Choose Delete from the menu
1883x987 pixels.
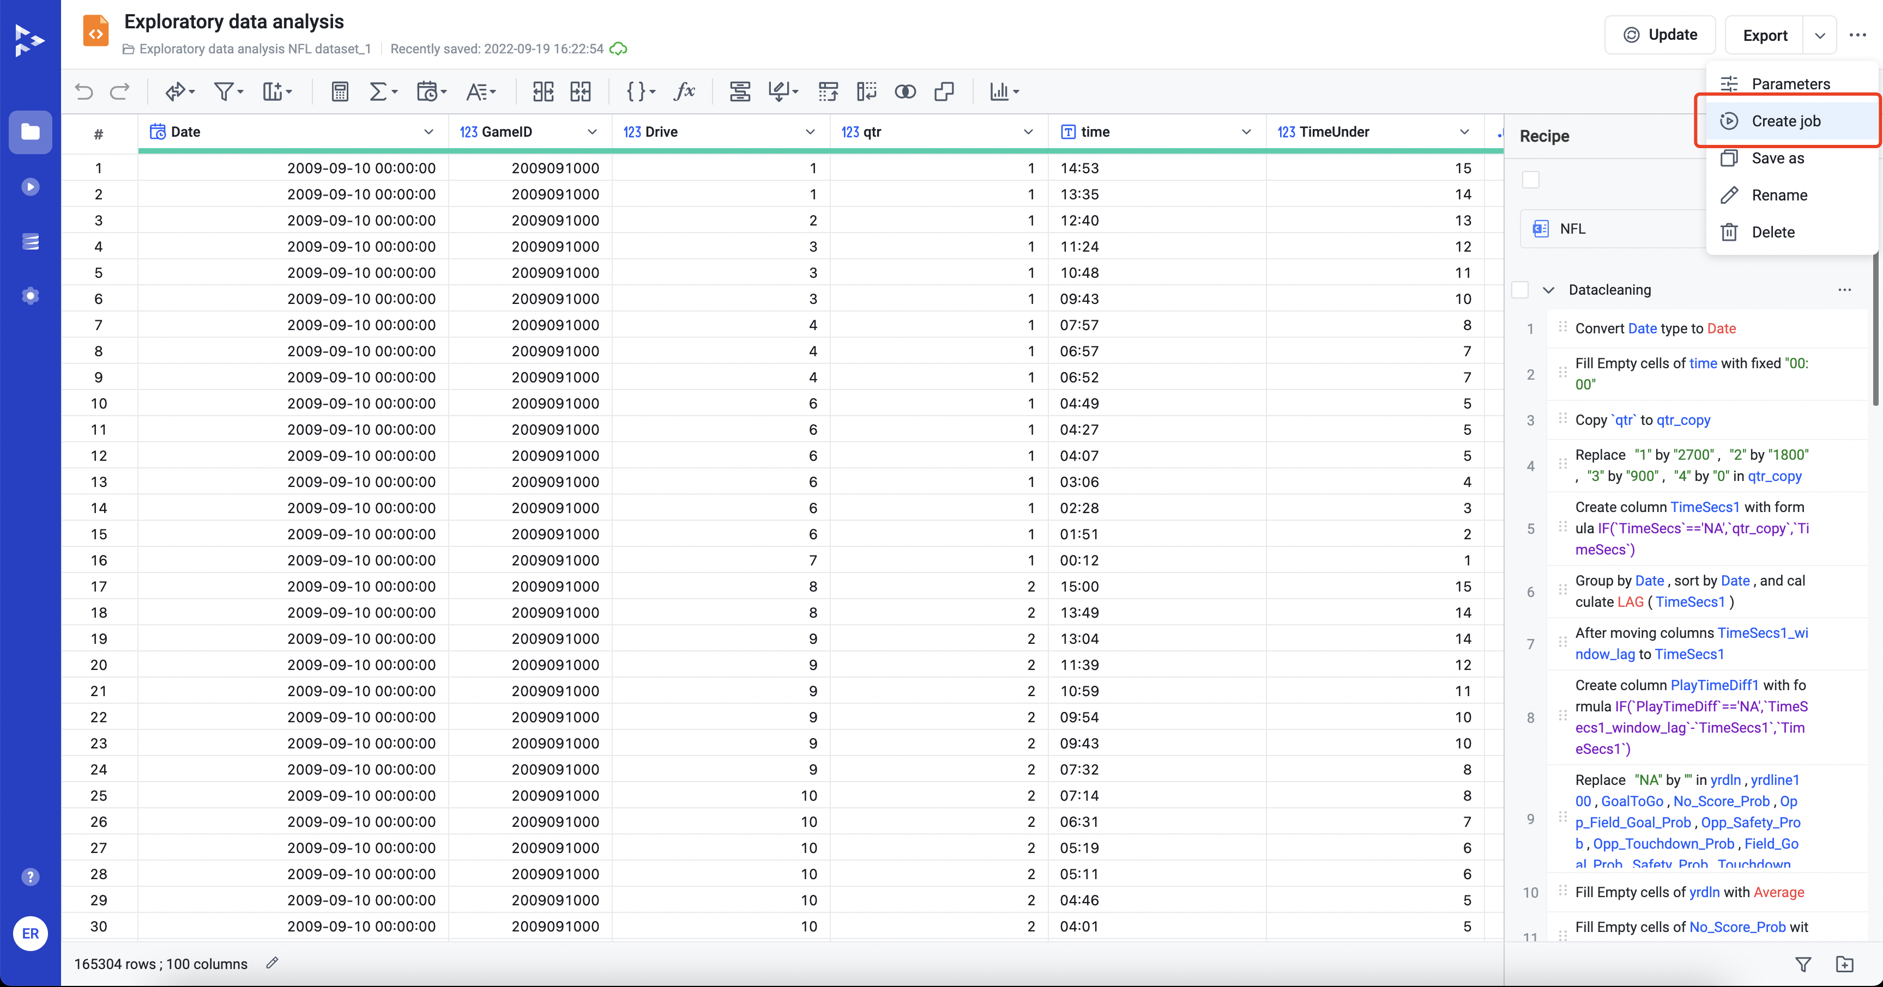1791,233
